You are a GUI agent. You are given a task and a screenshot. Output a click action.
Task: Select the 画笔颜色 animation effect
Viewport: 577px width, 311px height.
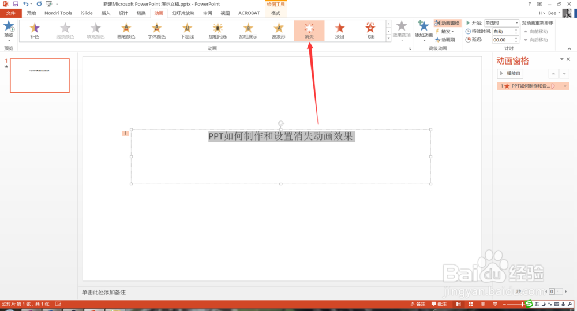126,31
